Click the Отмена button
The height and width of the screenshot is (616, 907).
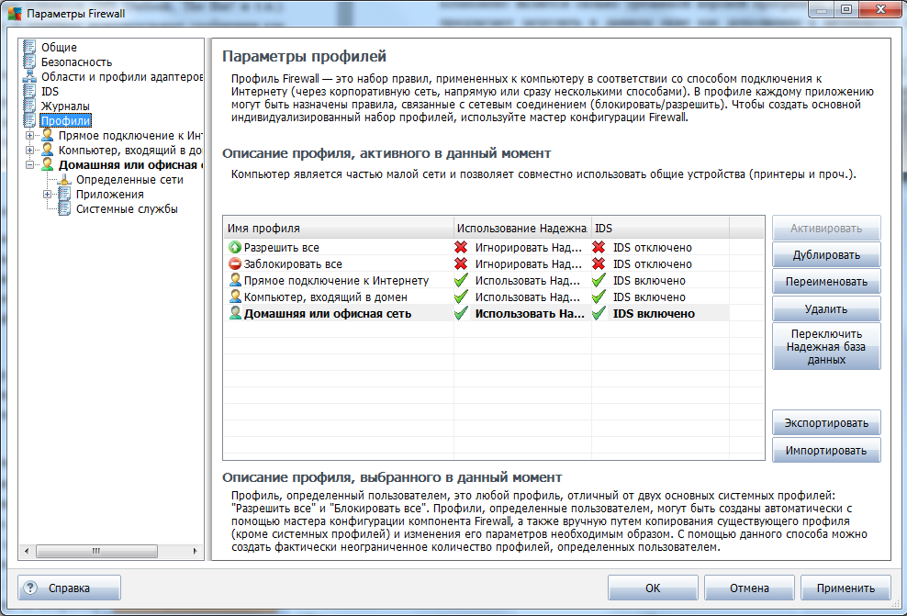click(x=749, y=588)
